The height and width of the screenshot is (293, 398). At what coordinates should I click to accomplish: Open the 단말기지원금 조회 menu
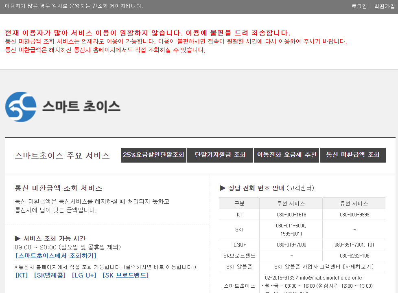coord(220,155)
